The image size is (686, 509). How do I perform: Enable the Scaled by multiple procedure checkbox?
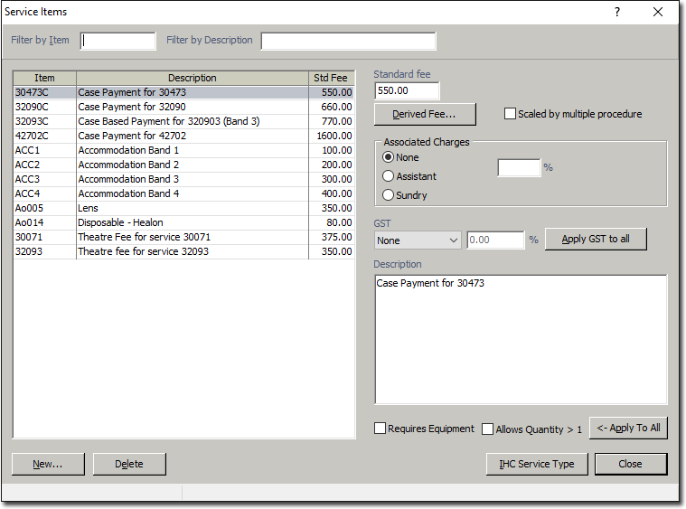(510, 114)
